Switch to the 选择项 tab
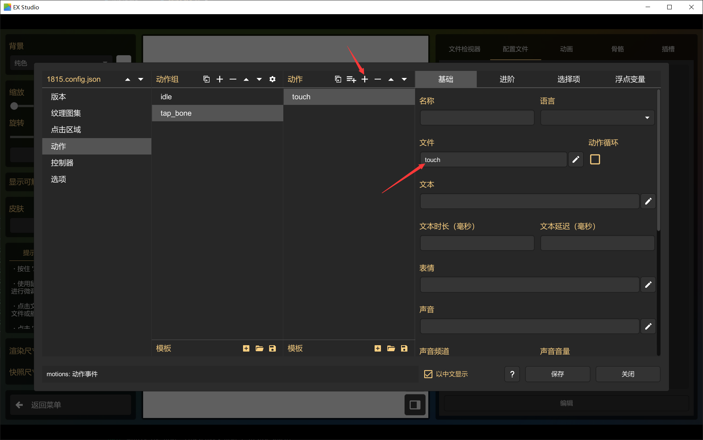This screenshot has width=703, height=440. (x=569, y=79)
